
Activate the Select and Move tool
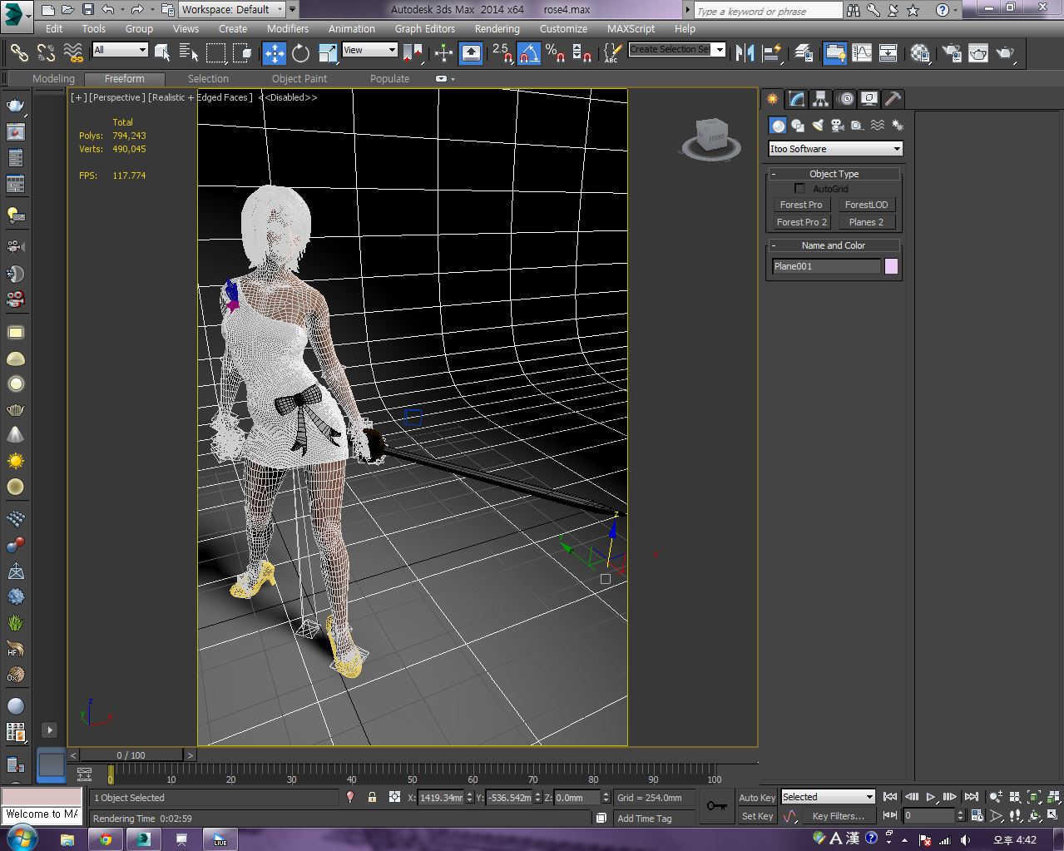tap(274, 53)
